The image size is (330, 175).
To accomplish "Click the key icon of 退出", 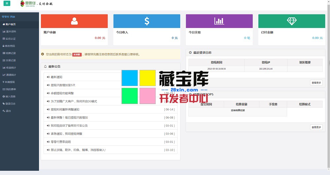I will [x=4, y=111].
